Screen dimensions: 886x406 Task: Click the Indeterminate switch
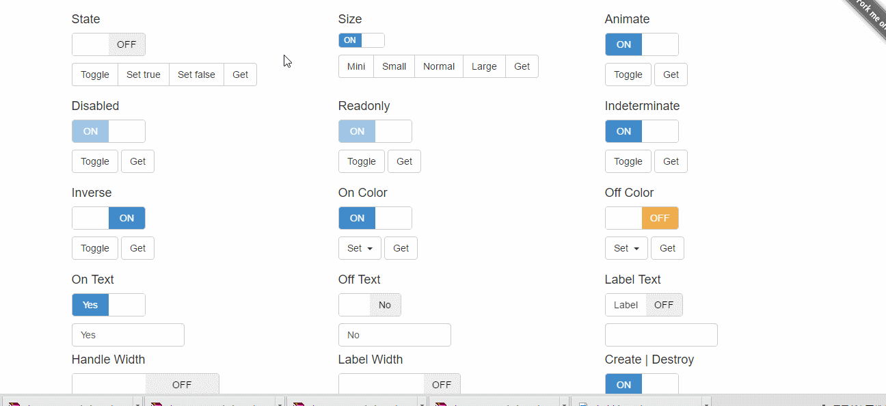[x=641, y=131]
